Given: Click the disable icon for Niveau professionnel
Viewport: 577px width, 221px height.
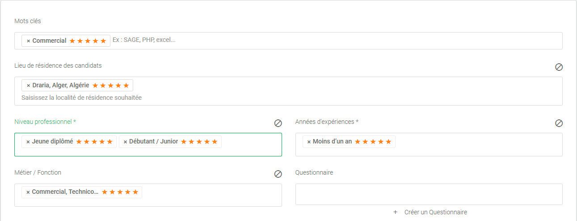Looking at the screenshot, I should coord(278,123).
